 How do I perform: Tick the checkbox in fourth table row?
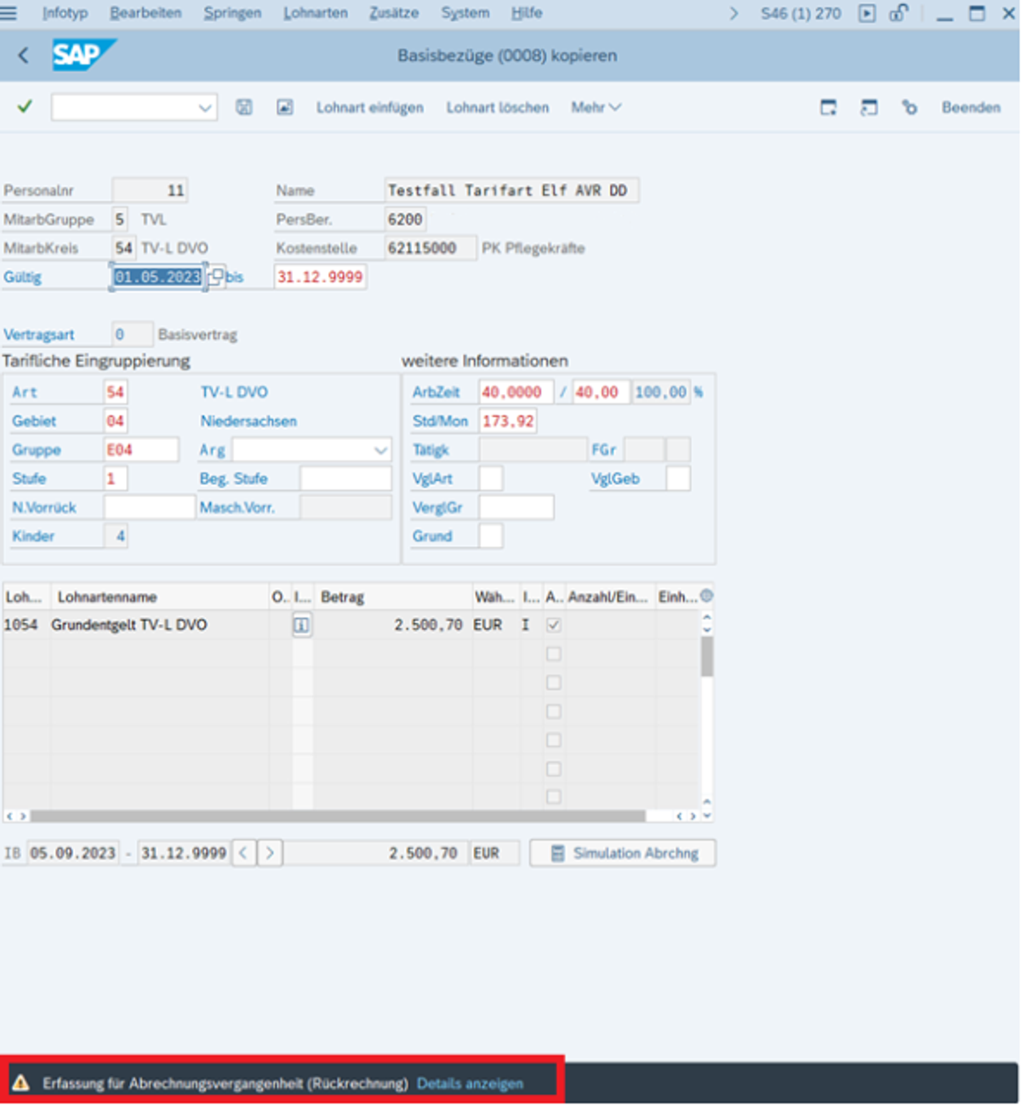[554, 711]
